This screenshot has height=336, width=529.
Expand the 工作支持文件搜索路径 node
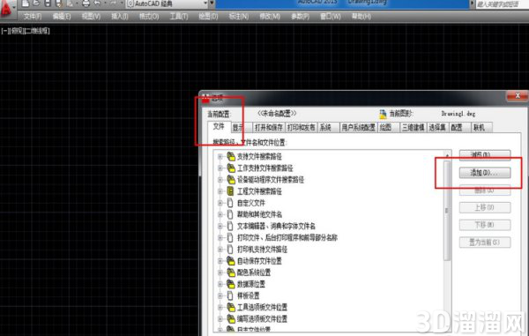point(220,168)
